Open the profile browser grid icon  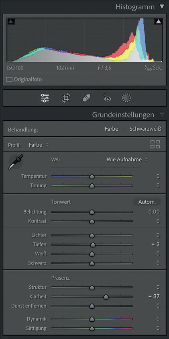pyautogui.click(x=155, y=144)
